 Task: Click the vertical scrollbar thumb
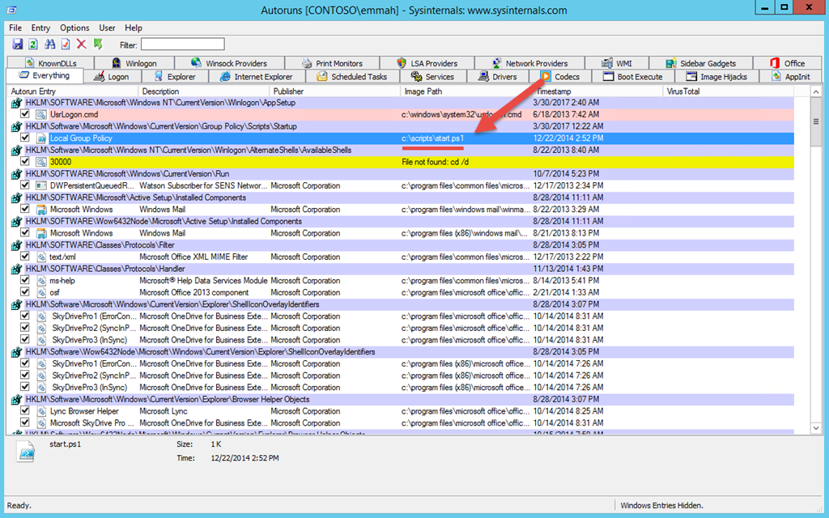tap(816, 121)
